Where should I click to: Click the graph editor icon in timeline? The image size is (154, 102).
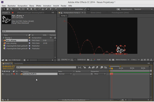tap(105, 67)
